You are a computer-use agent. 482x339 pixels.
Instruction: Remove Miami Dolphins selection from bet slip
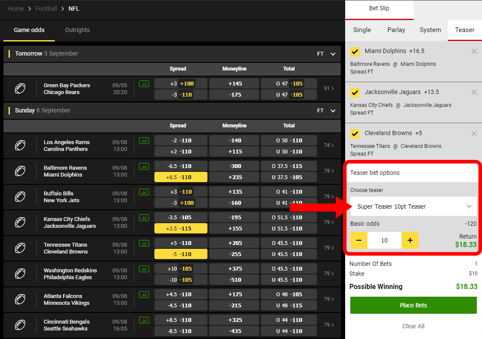pos(474,51)
